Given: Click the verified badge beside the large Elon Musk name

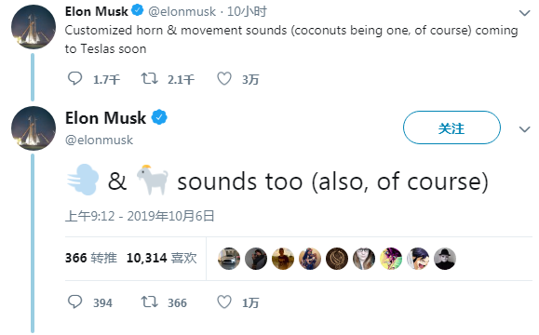Looking at the screenshot, I should [159, 117].
